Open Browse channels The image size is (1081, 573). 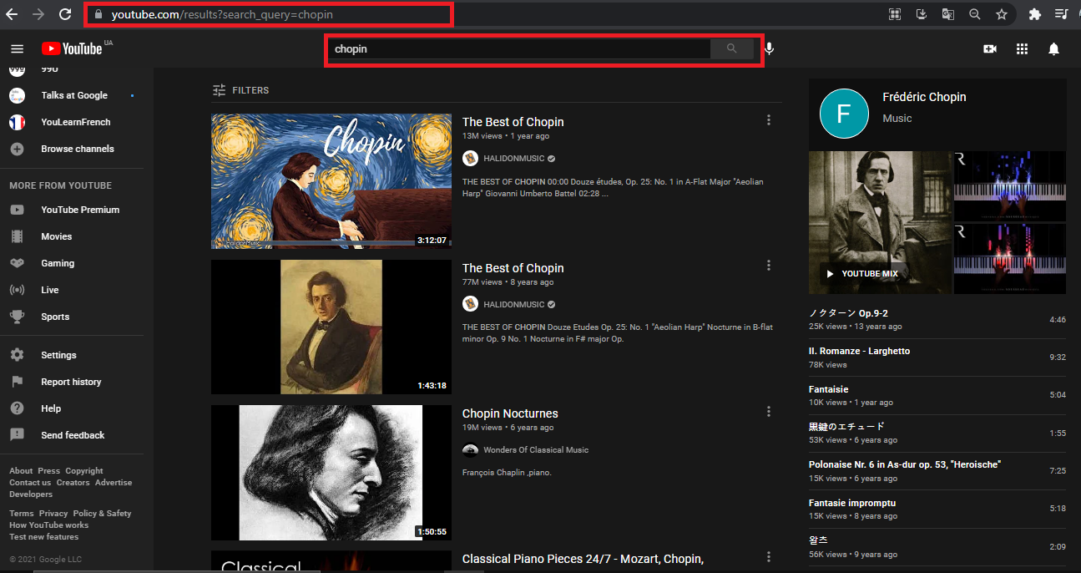pyautogui.click(x=76, y=149)
